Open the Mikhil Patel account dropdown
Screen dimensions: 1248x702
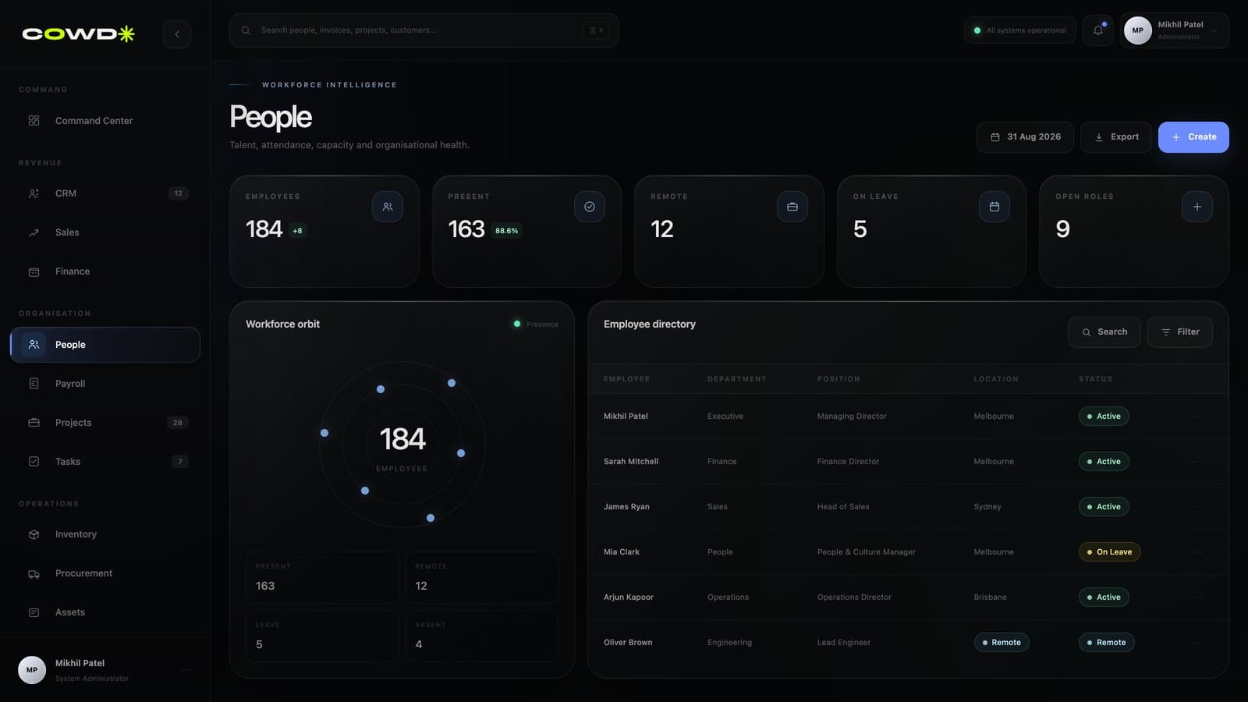coord(1175,30)
